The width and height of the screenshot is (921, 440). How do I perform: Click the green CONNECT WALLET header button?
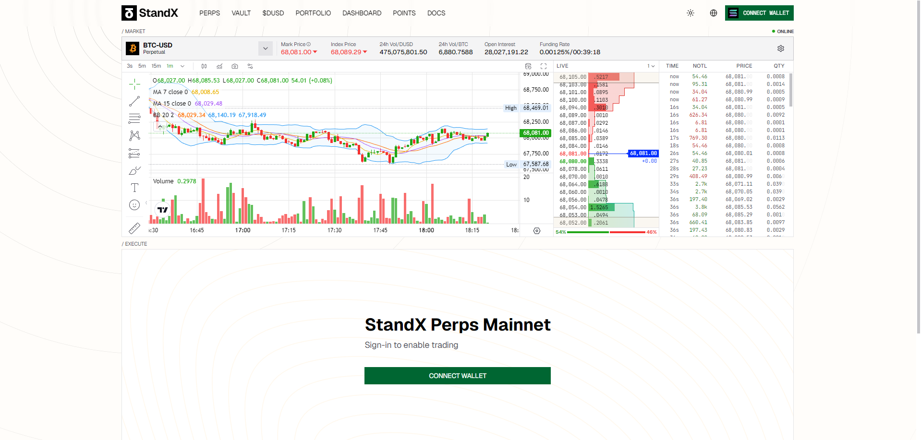(x=759, y=13)
